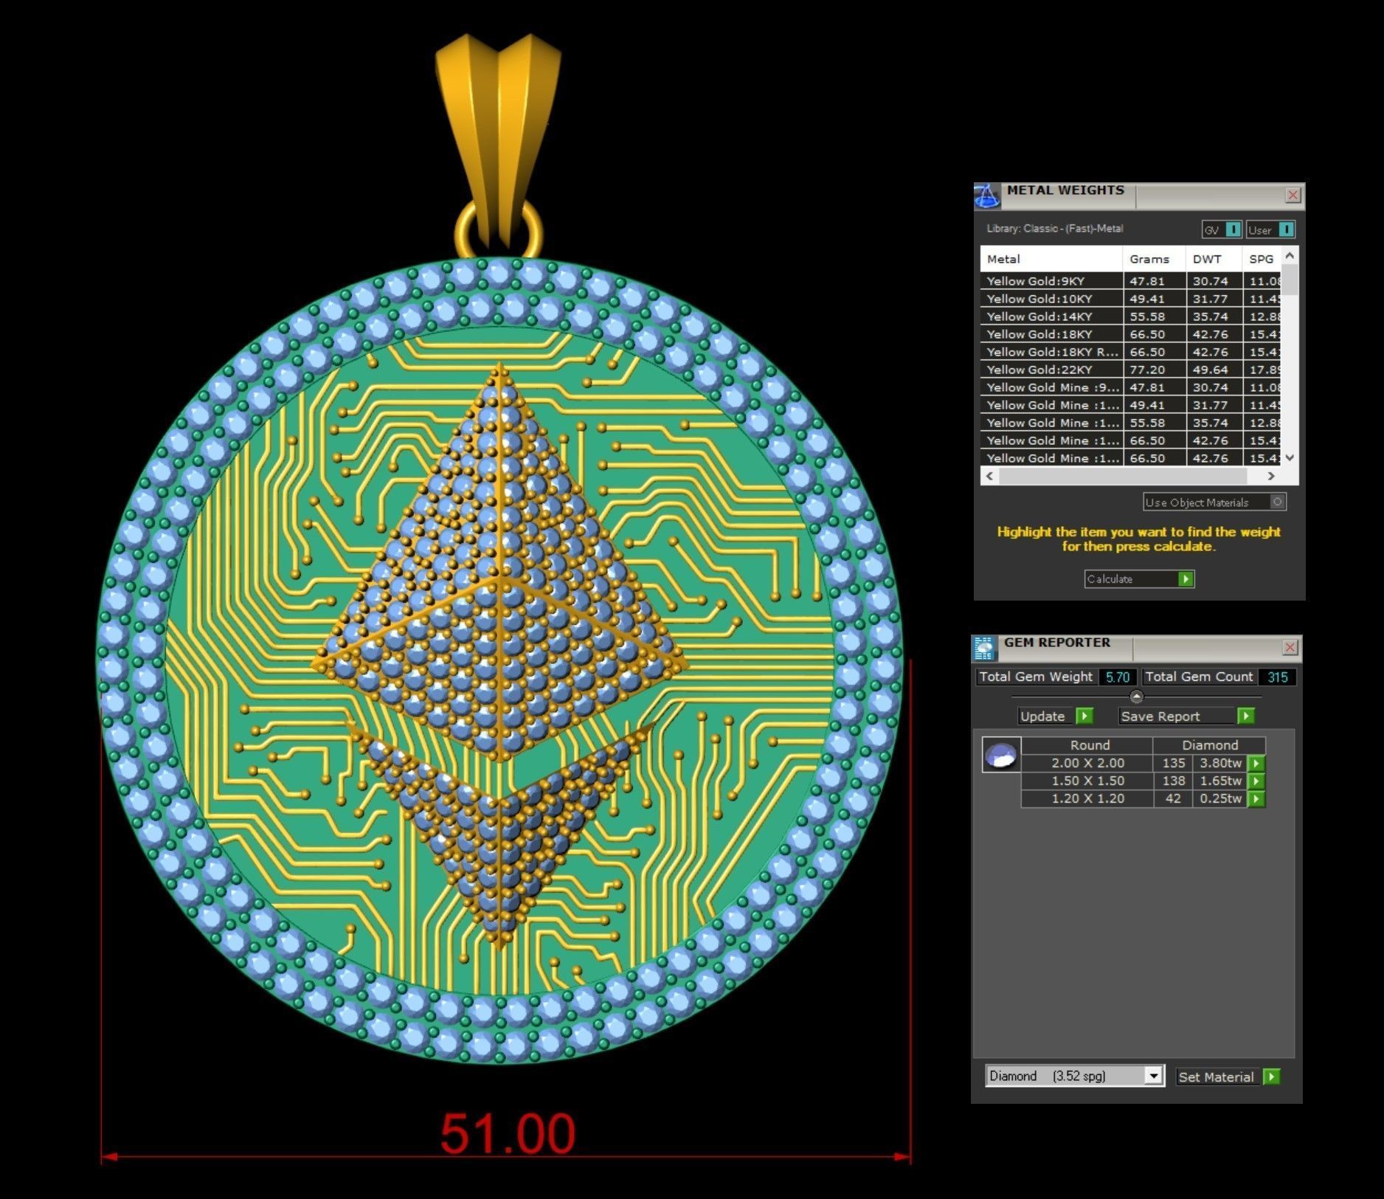Viewport: 1384px width, 1199px height.
Task: Click the Set Material button
Action: (1219, 1077)
